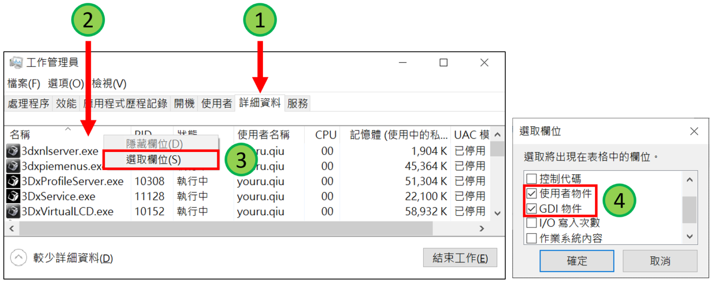Click the 3DxService.exe process icon
The image size is (713, 282).
click(x=13, y=196)
